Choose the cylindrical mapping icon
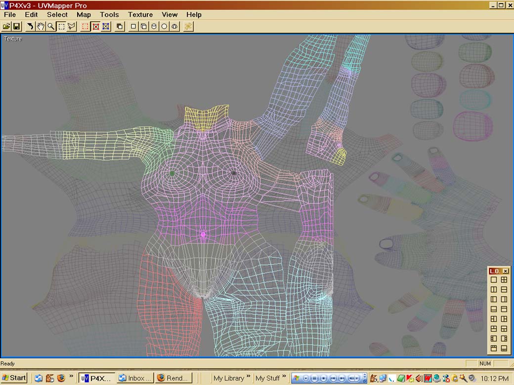Viewport: 514px width, 385px height. click(x=154, y=26)
